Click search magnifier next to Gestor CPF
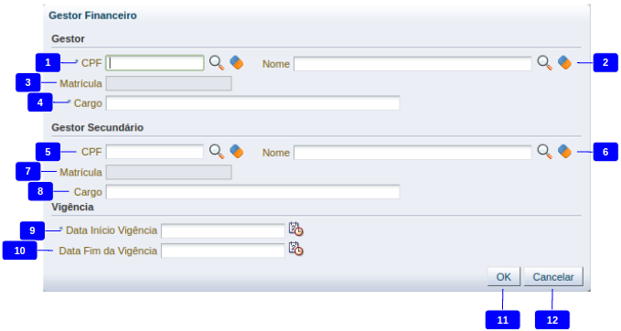The width and height of the screenshot is (621, 331). click(217, 63)
